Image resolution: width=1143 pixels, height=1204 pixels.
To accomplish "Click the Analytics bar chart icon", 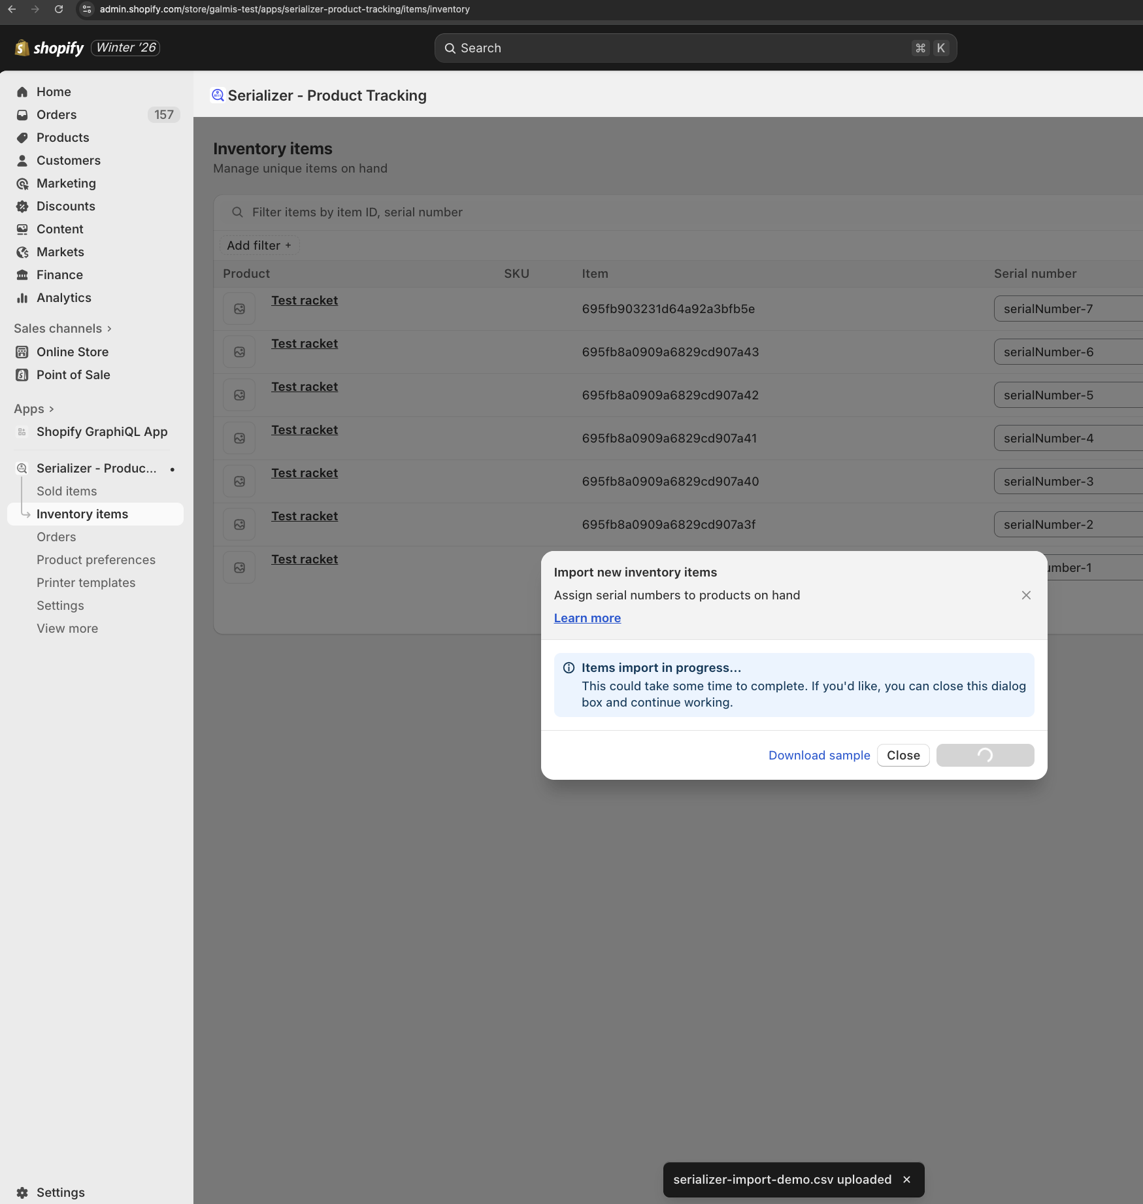I will (22, 298).
